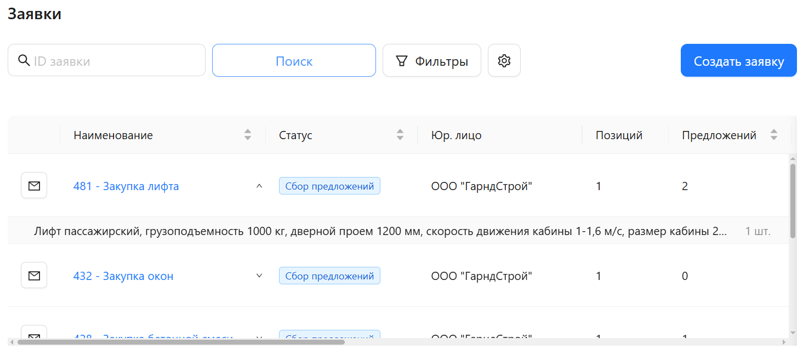803x349 pixels.
Task: Click status tag of Закупка окон
Action: coord(329,276)
